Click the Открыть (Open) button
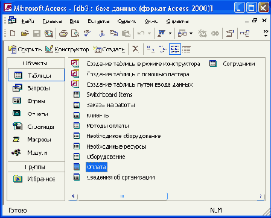Viewport: 271px width, 218px height. click(25, 49)
